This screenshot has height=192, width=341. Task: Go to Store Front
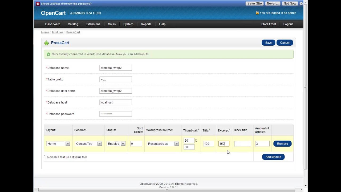[x=269, y=24]
